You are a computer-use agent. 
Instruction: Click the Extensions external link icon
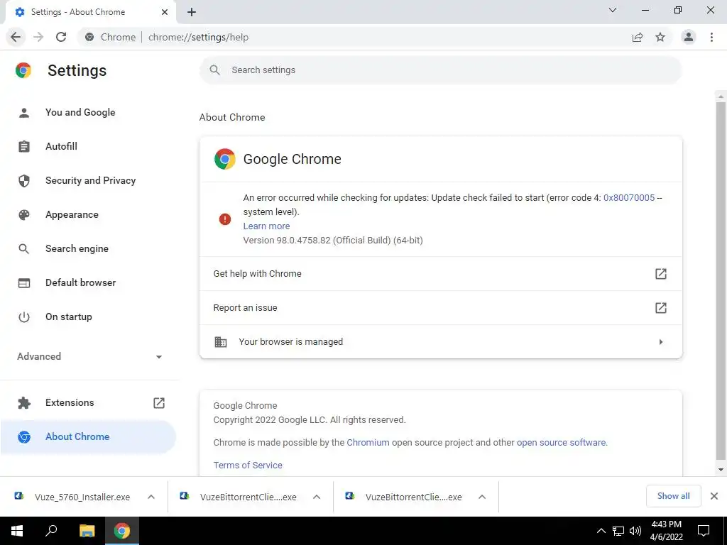159,403
